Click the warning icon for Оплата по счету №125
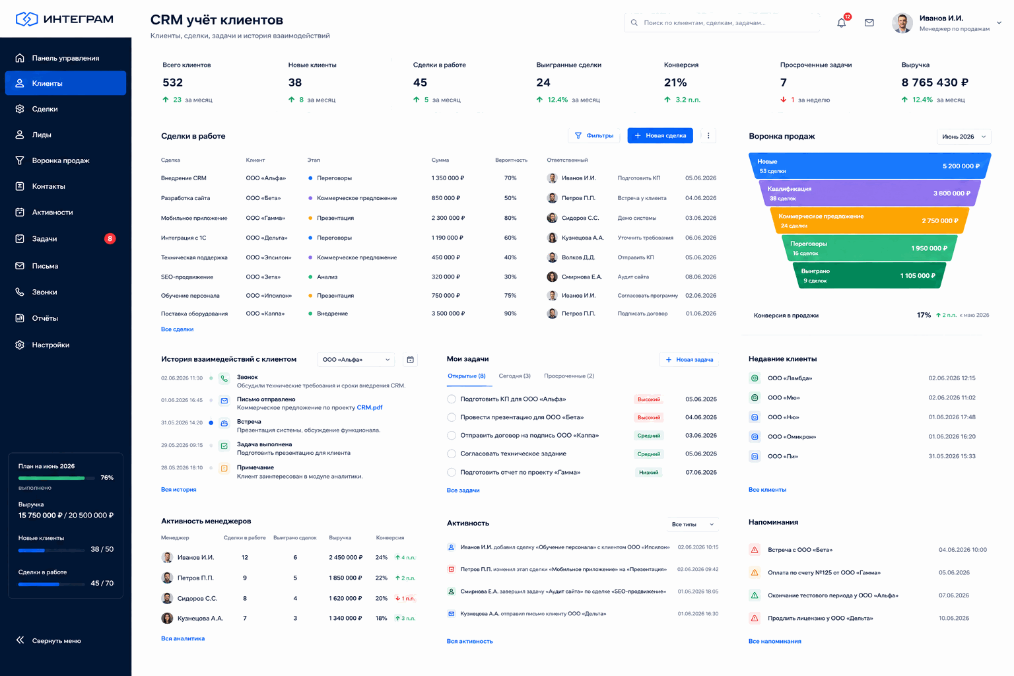1014x676 pixels. [755, 572]
